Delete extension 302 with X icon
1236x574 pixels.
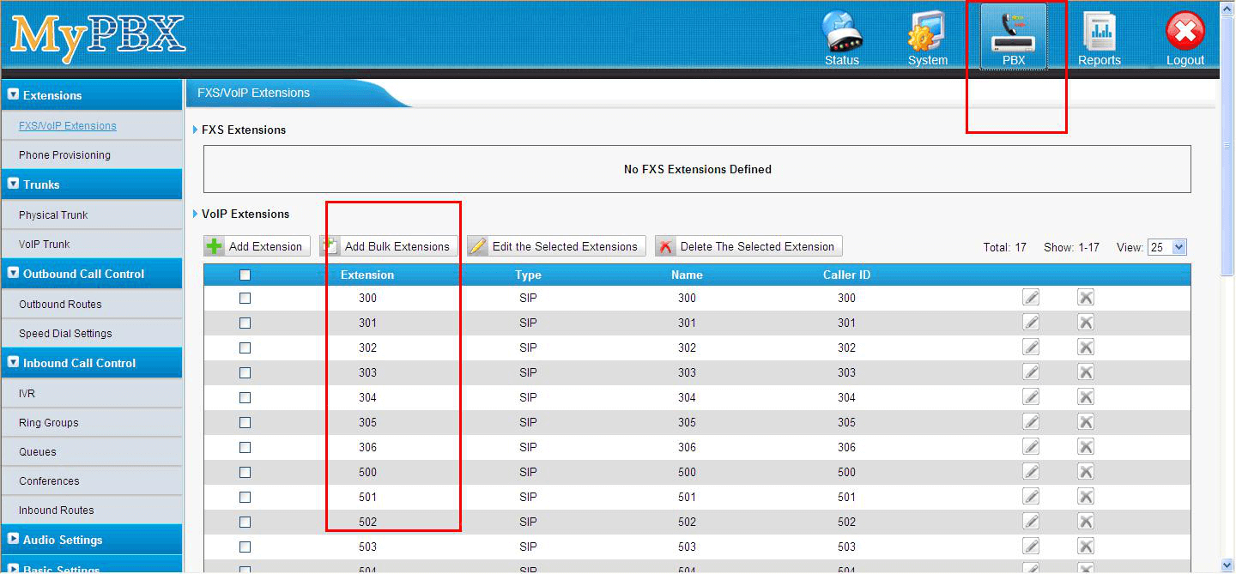pyautogui.click(x=1086, y=347)
